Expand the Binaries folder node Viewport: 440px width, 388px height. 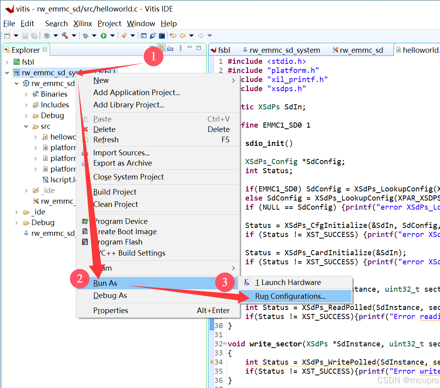26,94
